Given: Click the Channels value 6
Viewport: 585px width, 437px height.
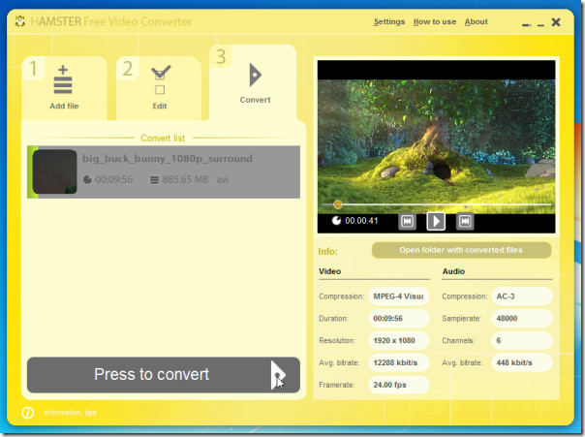Looking at the screenshot, I should click(522, 340).
